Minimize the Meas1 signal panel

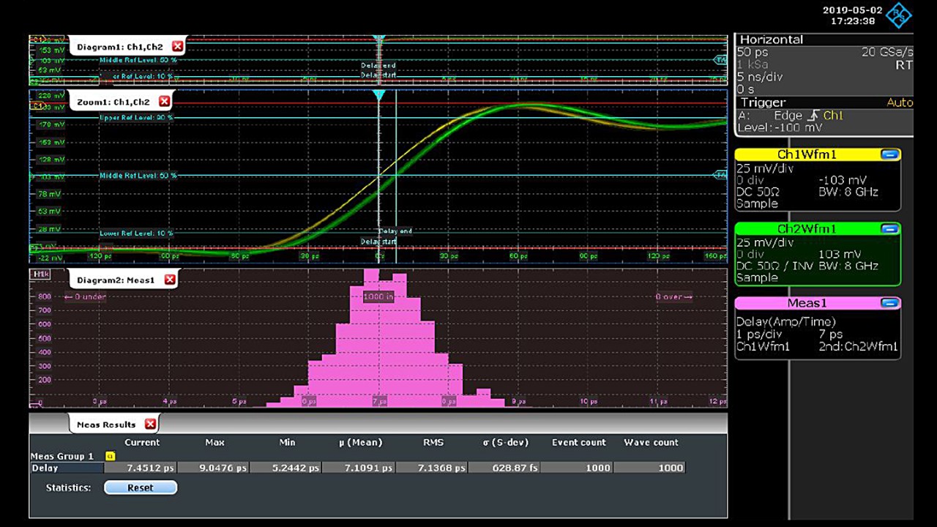(889, 303)
